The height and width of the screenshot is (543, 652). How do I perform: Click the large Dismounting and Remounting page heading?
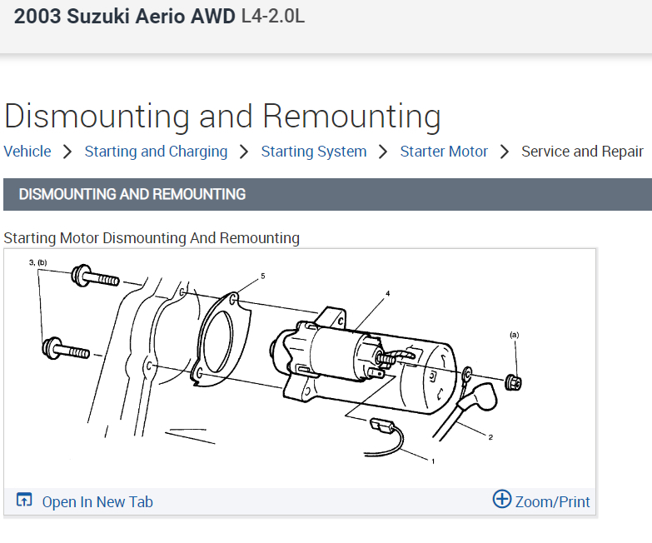(222, 117)
